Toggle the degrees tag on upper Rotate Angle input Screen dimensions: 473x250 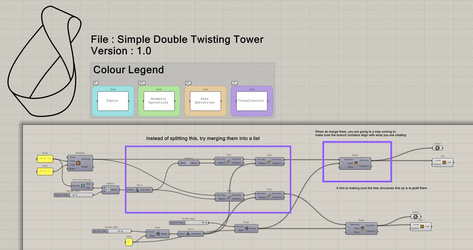pyautogui.click(x=342, y=163)
